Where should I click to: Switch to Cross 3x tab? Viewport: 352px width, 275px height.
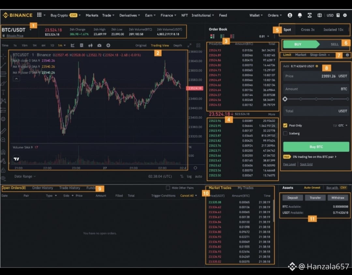[x=308, y=30]
